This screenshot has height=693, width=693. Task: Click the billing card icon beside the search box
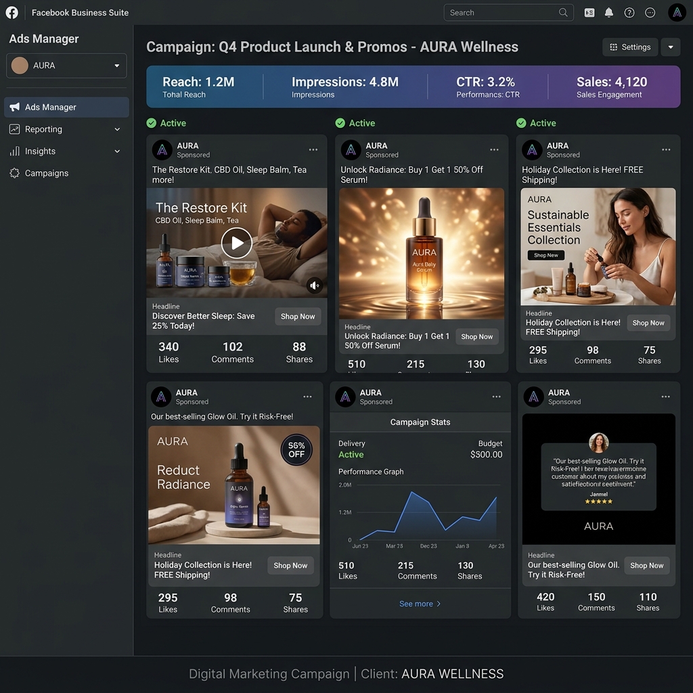coord(589,13)
